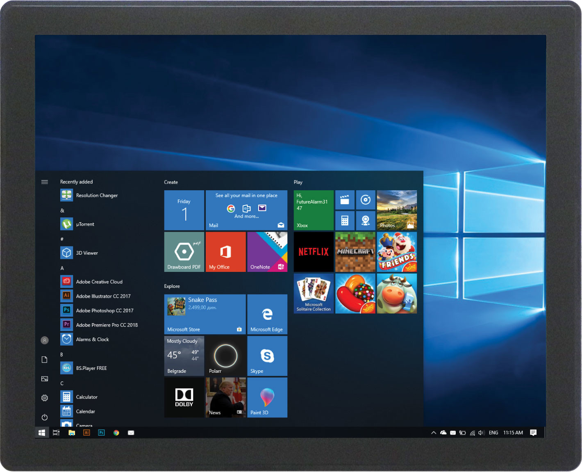
Task: Click the ENG language indicator
Action: 493,433
